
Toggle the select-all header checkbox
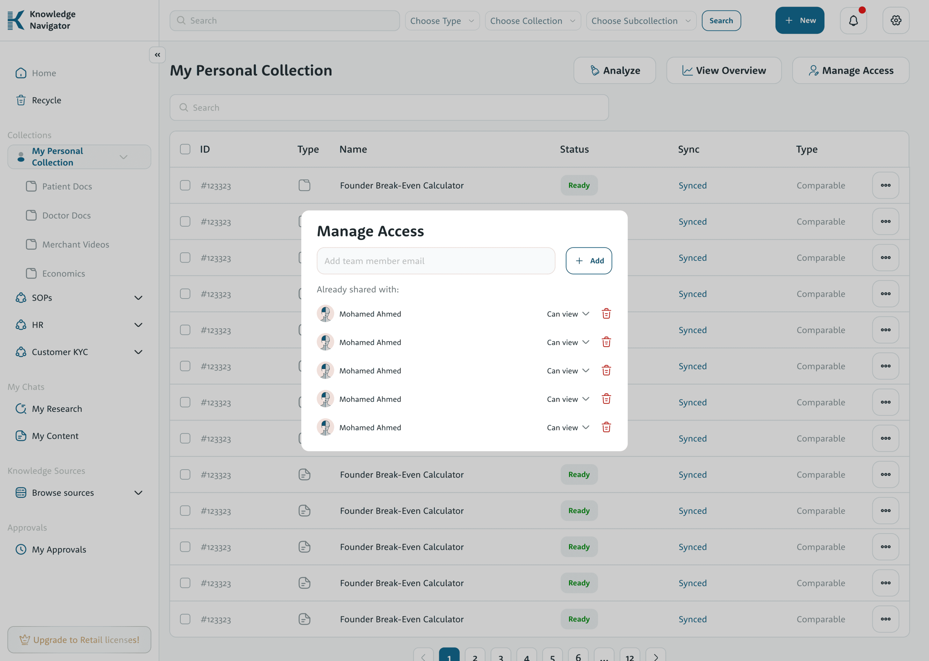coord(185,149)
